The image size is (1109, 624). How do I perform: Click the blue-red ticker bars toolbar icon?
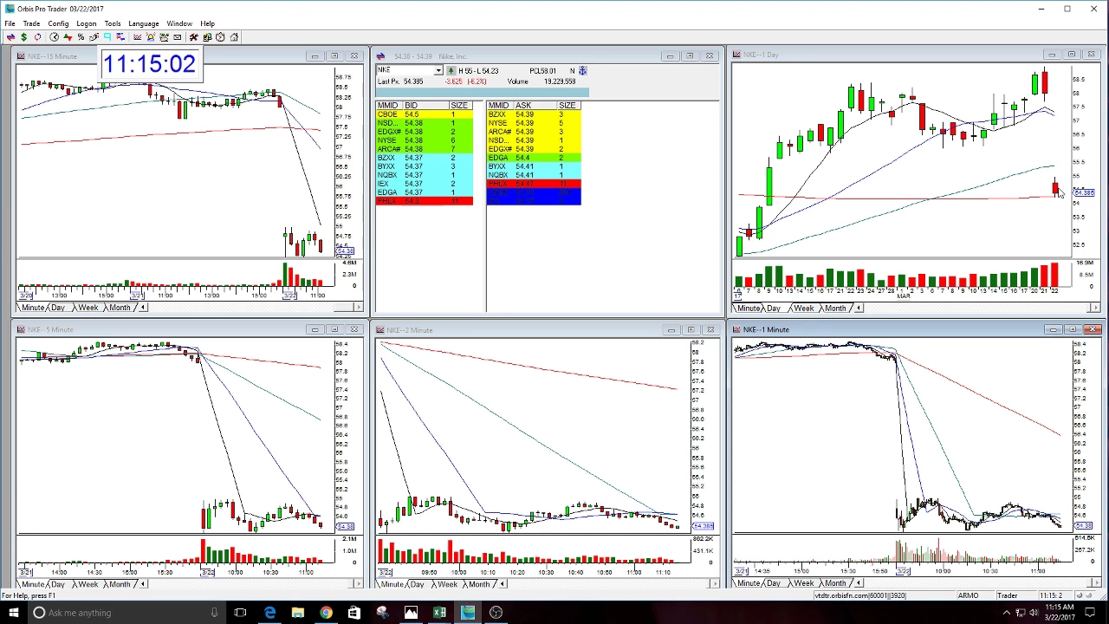click(120, 36)
